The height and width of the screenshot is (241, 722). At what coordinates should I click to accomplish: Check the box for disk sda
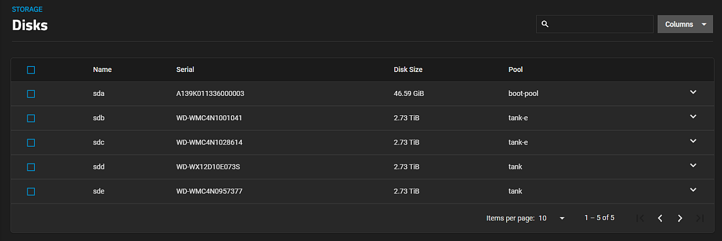click(x=31, y=94)
